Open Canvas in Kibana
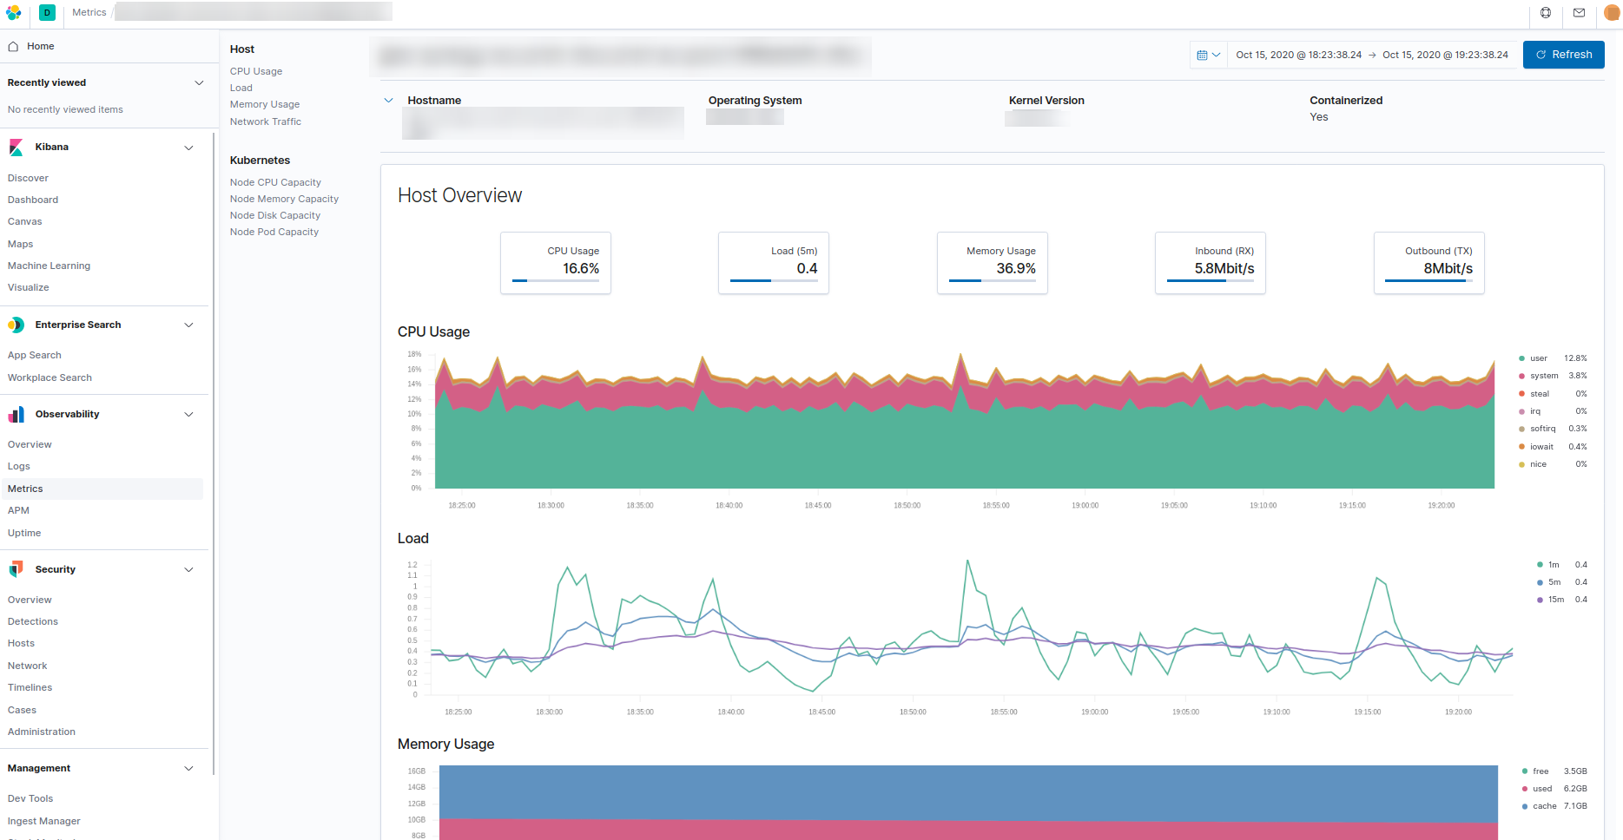Image resolution: width=1623 pixels, height=840 pixels. [24, 221]
